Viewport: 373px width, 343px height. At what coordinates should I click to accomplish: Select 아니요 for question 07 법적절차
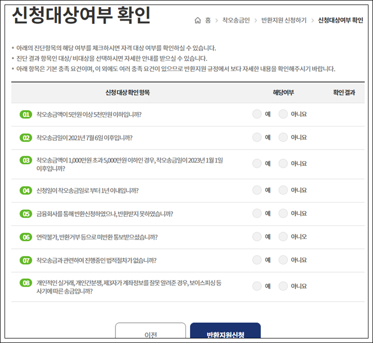point(283,260)
